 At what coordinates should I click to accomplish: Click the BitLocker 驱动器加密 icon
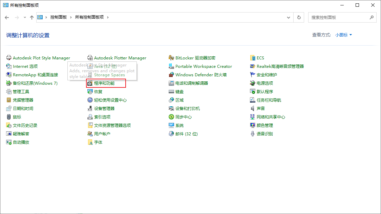171,58
